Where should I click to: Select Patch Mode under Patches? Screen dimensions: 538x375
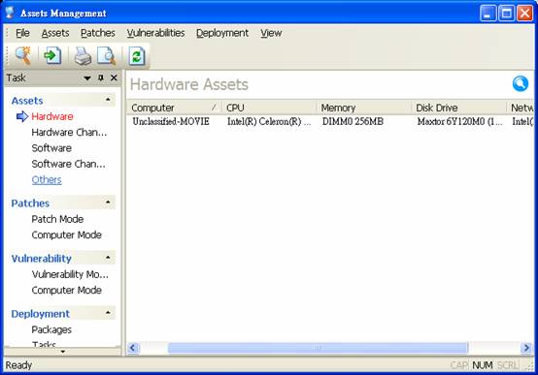(57, 219)
